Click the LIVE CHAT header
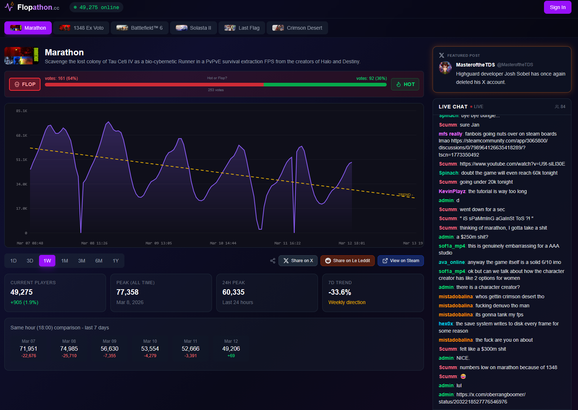The height and width of the screenshot is (410, 578). tap(453, 107)
